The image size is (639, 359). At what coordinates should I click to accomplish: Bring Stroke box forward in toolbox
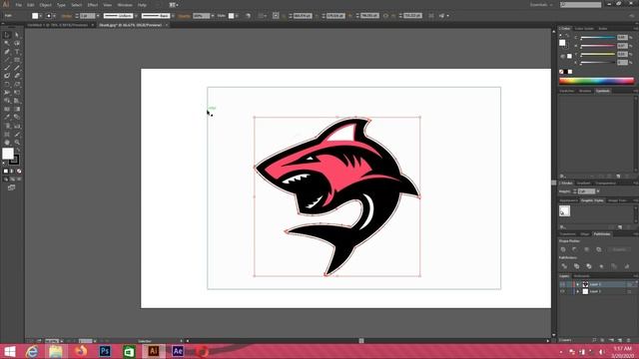click(x=14, y=160)
